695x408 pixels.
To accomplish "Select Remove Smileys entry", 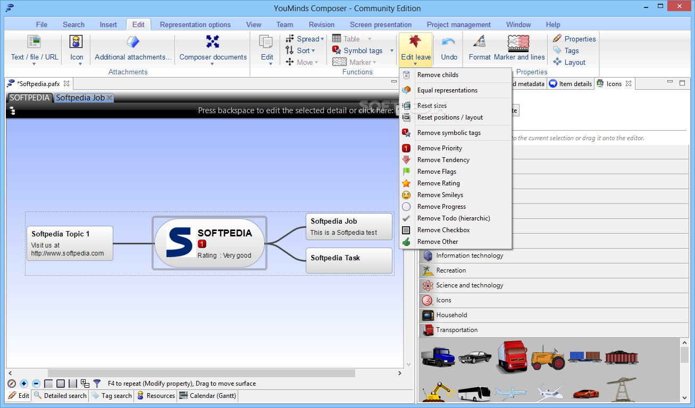I will [x=455, y=195].
